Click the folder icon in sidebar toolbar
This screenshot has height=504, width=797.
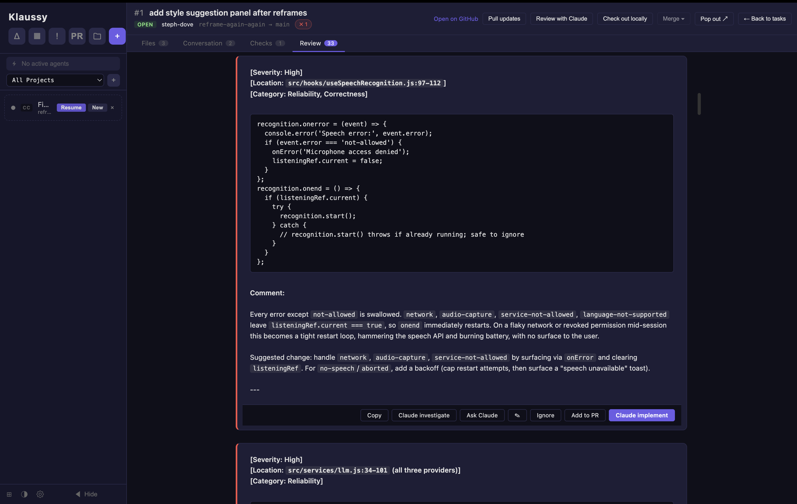tap(97, 36)
